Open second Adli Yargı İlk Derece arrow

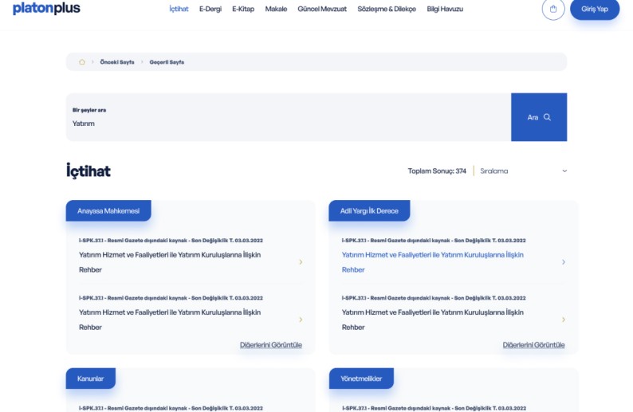[564, 320]
